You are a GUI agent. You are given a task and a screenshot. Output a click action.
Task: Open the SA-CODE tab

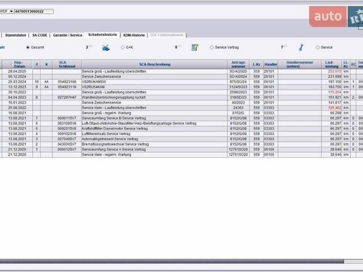[40, 35]
